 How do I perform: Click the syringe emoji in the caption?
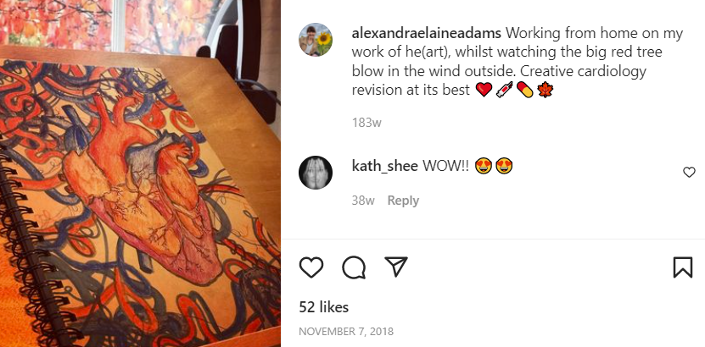pos(504,90)
